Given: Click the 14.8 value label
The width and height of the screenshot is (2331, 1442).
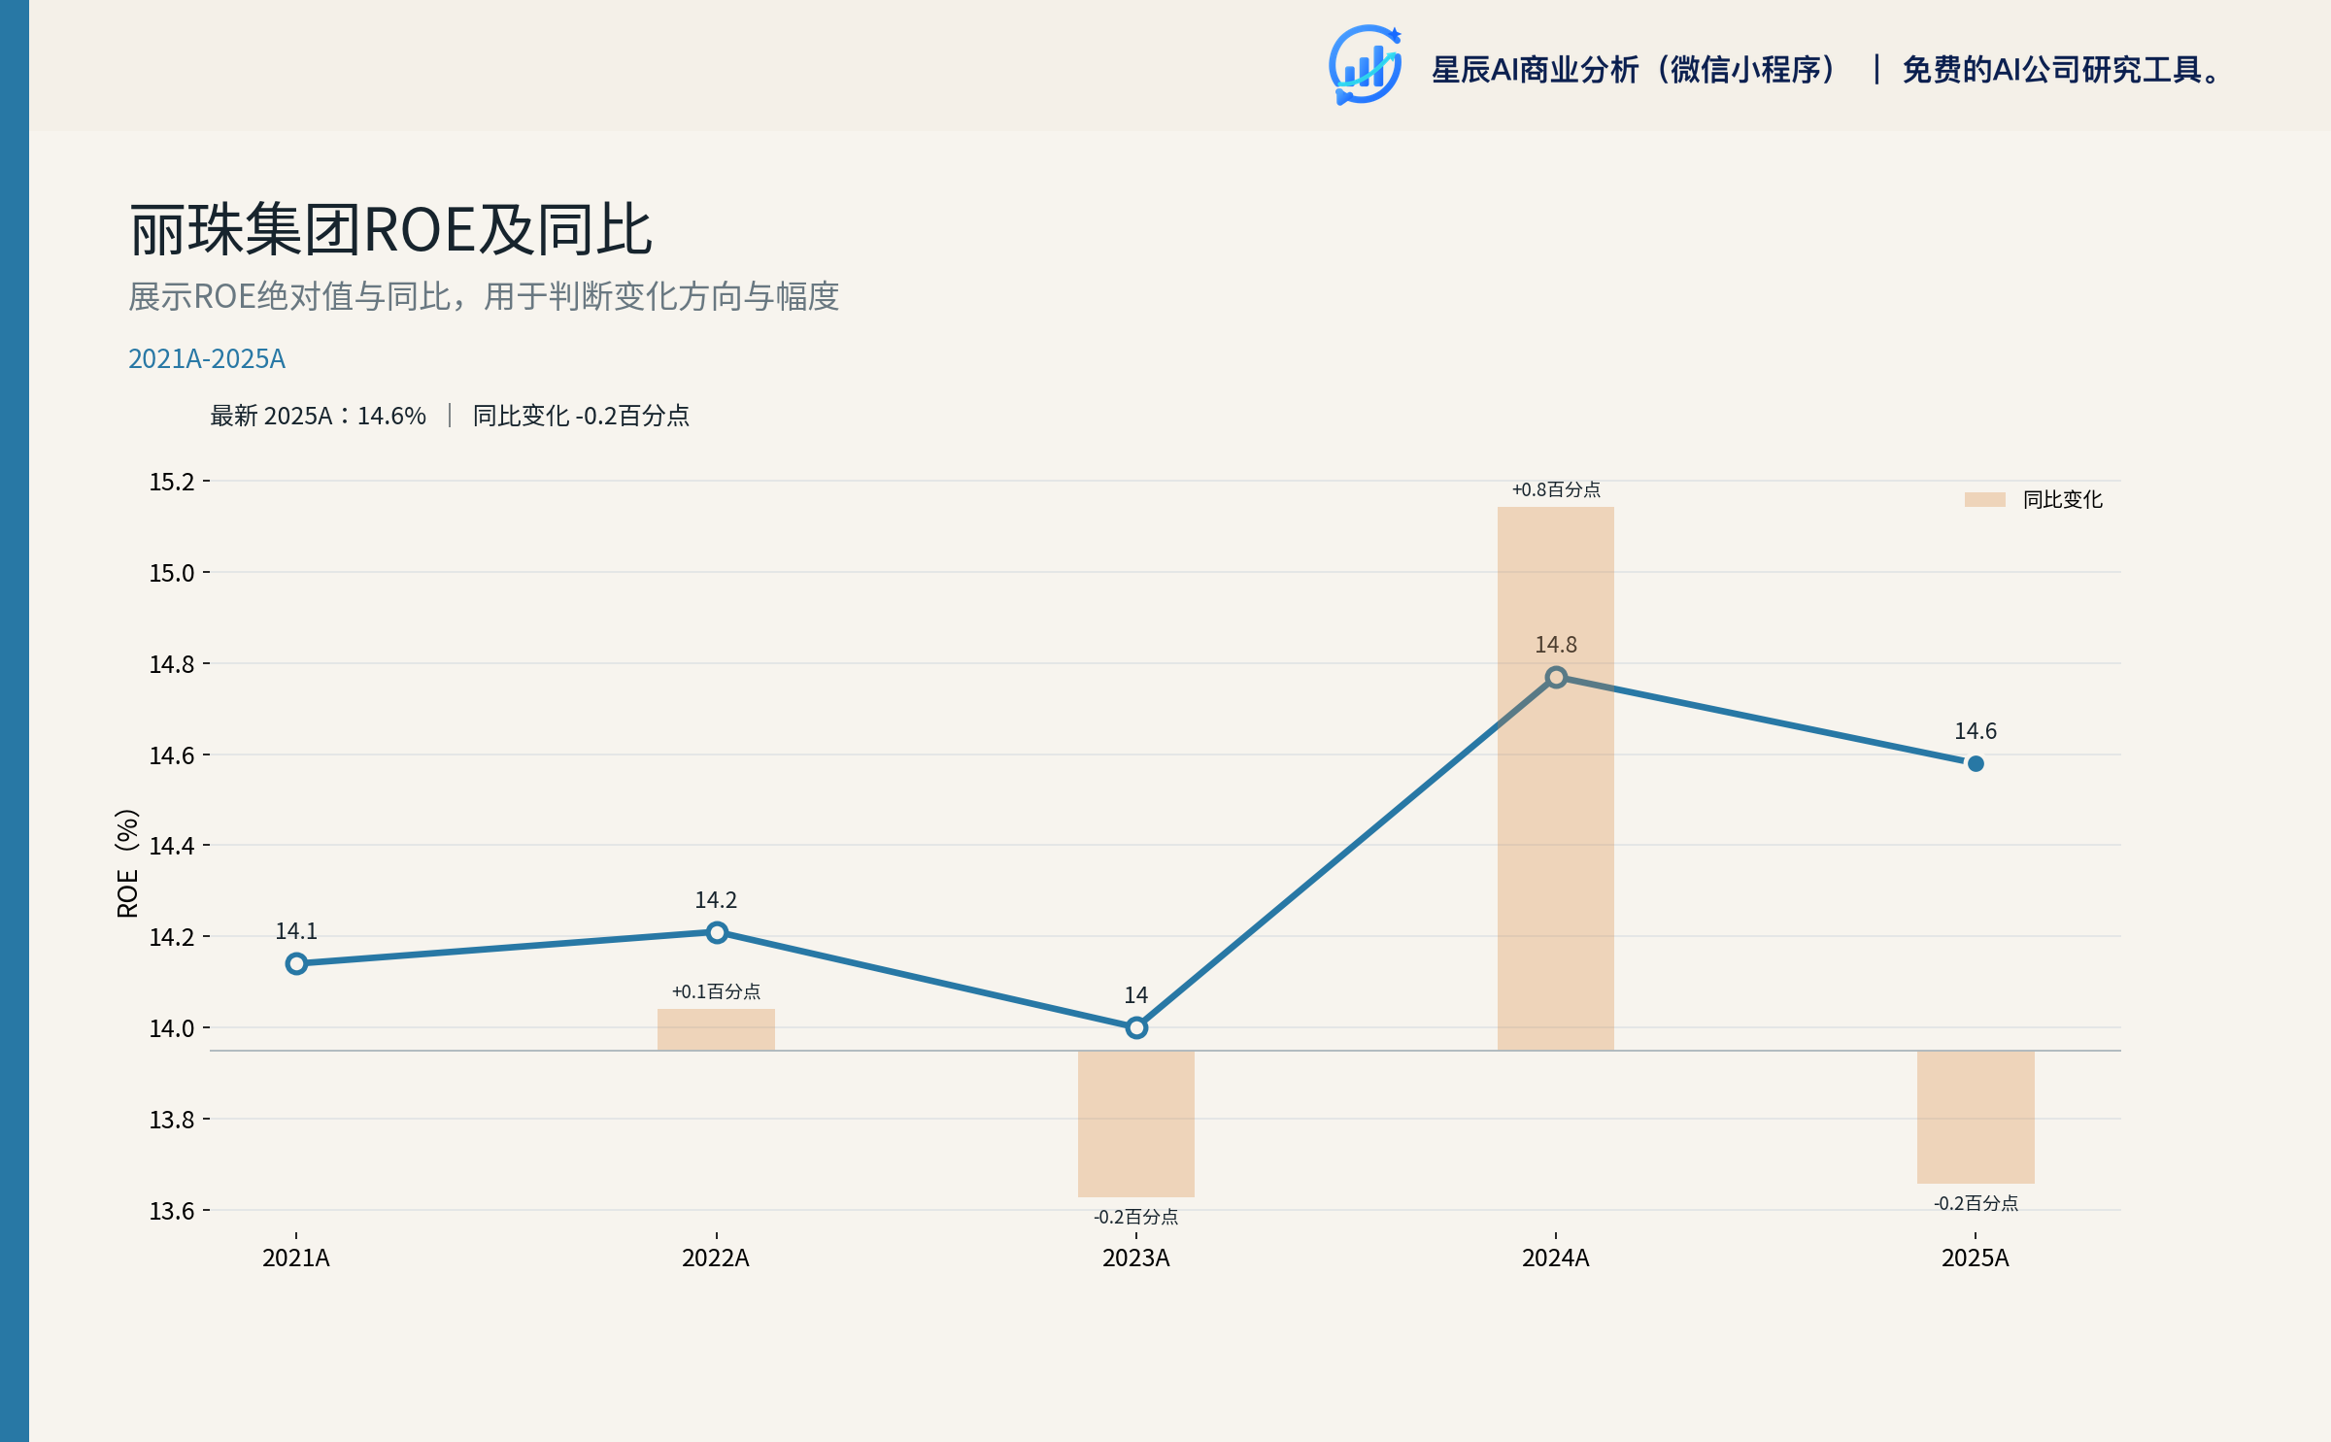Looking at the screenshot, I should (1556, 645).
